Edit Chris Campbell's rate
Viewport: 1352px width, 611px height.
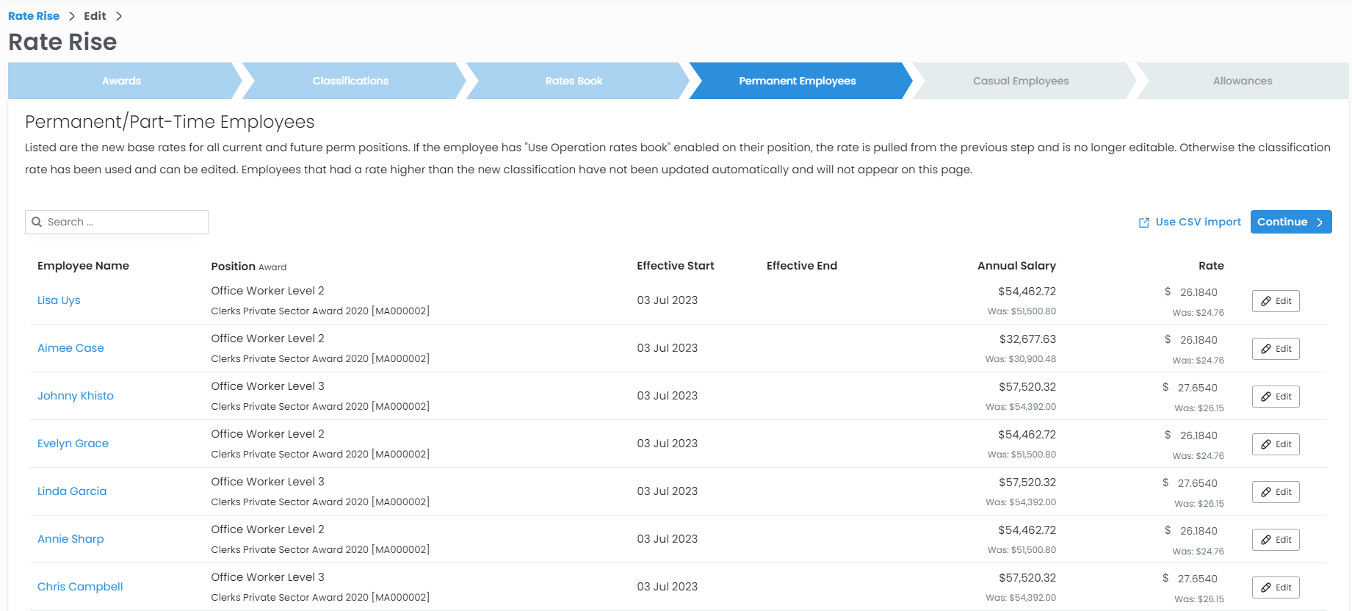pyautogui.click(x=1275, y=587)
